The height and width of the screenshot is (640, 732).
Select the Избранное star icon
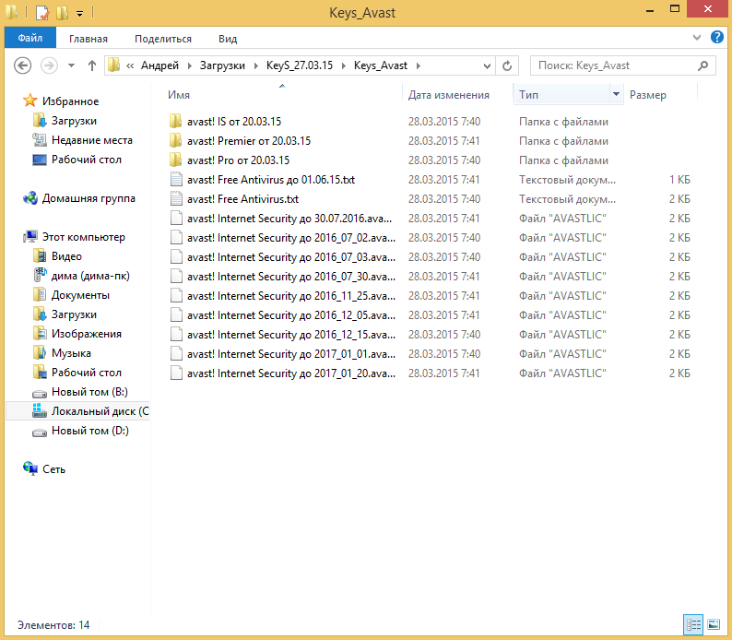tap(30, 101)
